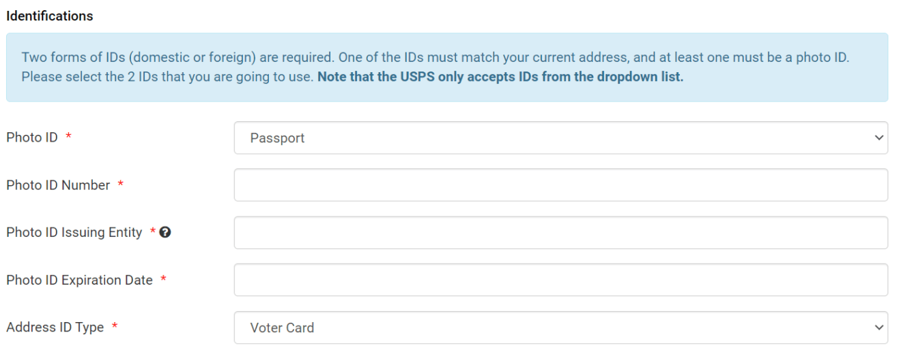Viewport: 897px width, 350px height.
Task: Open the Address ID Type dropdown showing Voter Card
Action: coord(560,328)
